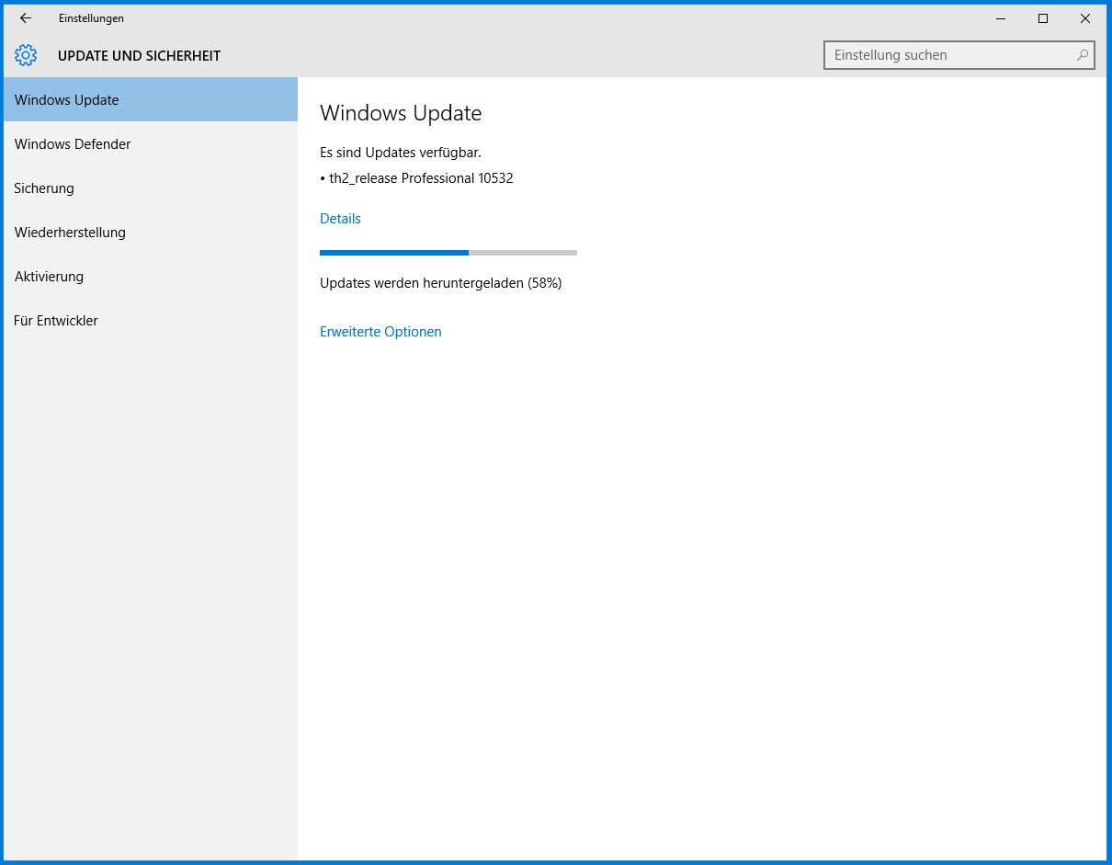Open Für Entwickler options
This screenshot has height=865, width=1112.
coord(151,320)
